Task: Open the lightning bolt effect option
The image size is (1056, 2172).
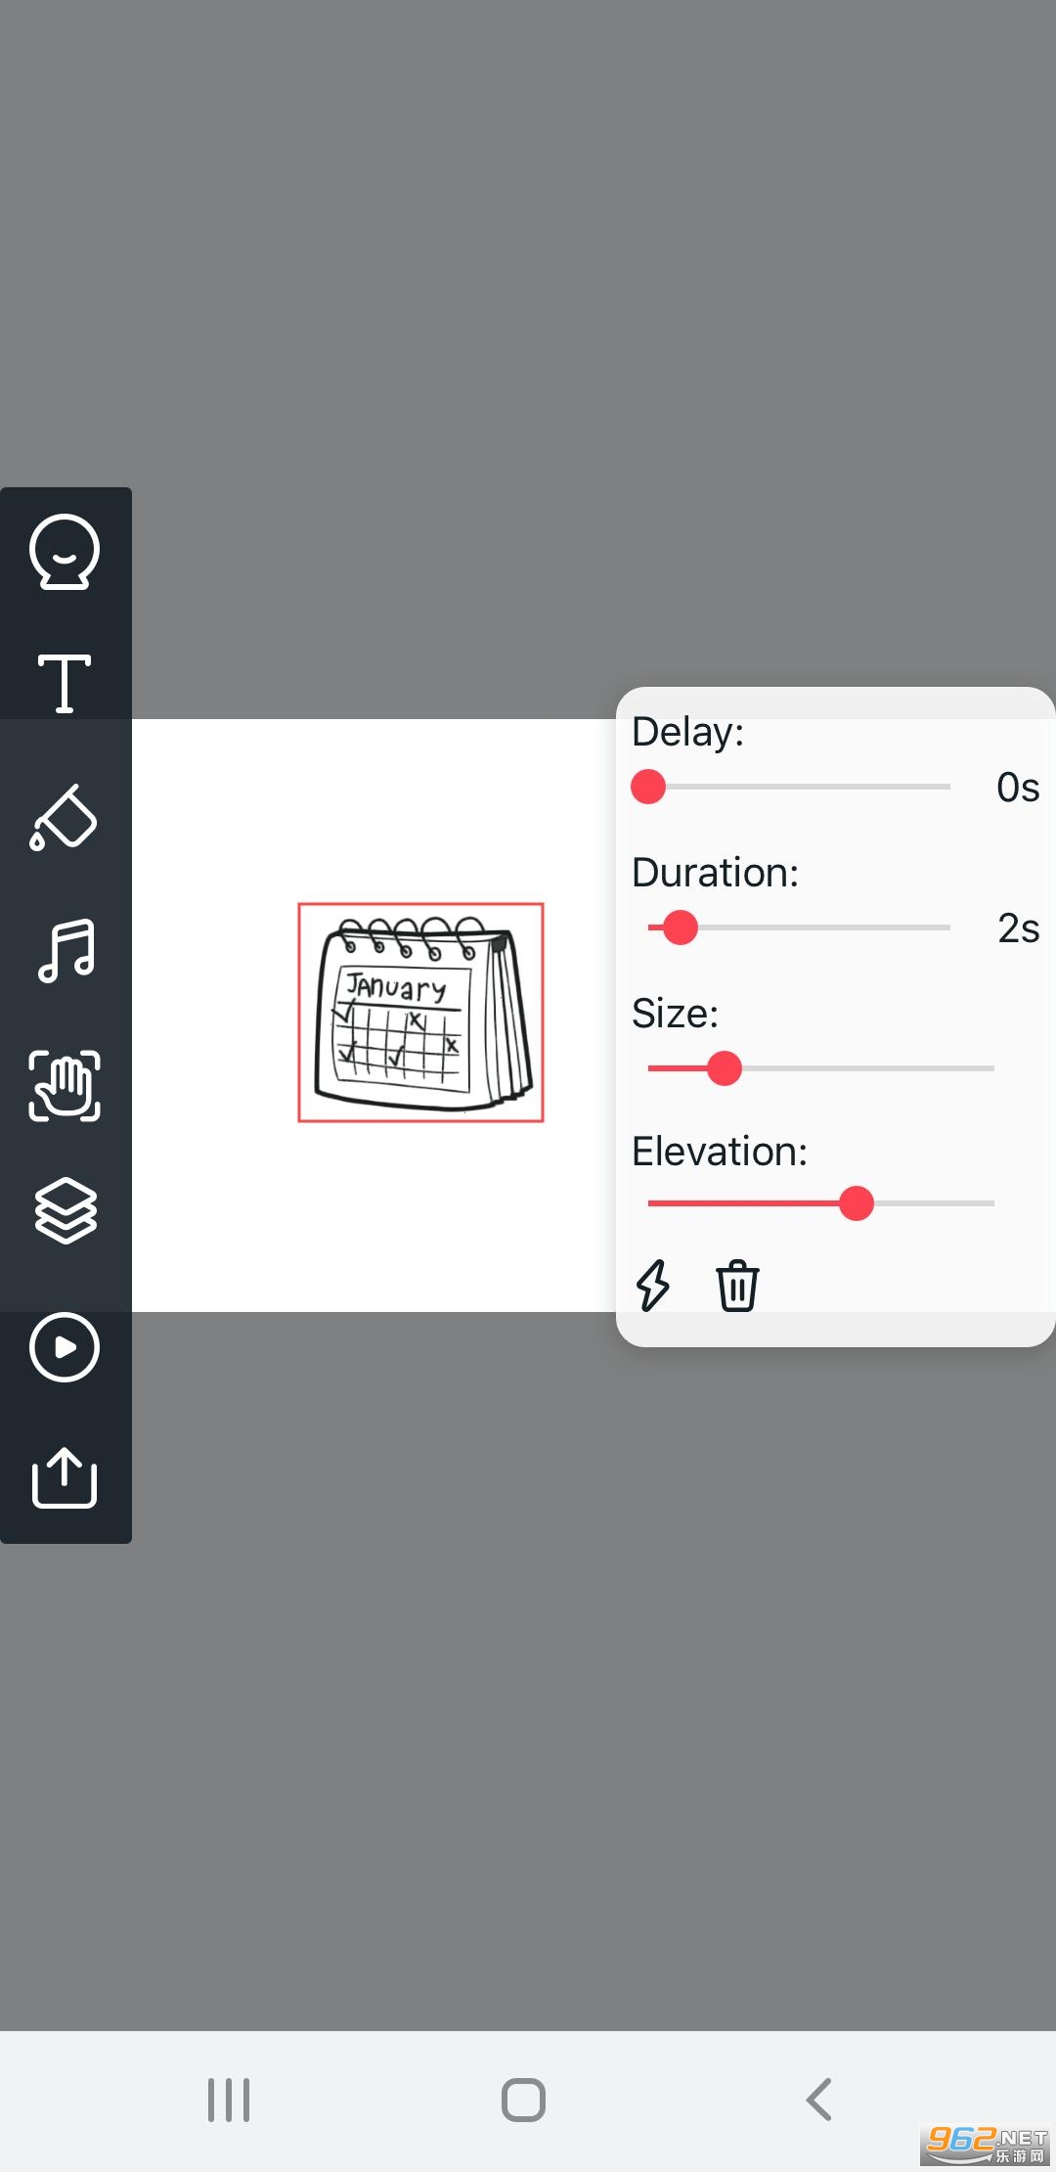Action: tap(653, 1285)
